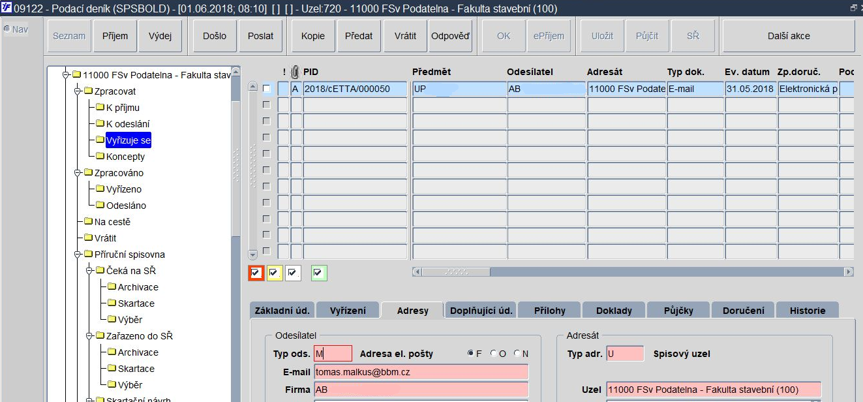Click the folder icon beside Odesláno

(x=100, y=205)
